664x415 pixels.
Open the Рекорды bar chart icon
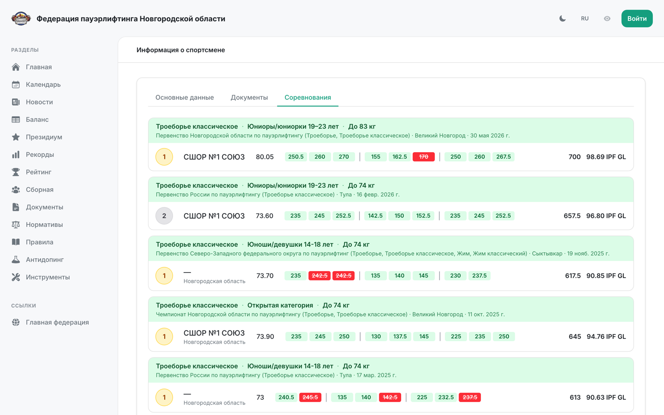tap(16, 154)
